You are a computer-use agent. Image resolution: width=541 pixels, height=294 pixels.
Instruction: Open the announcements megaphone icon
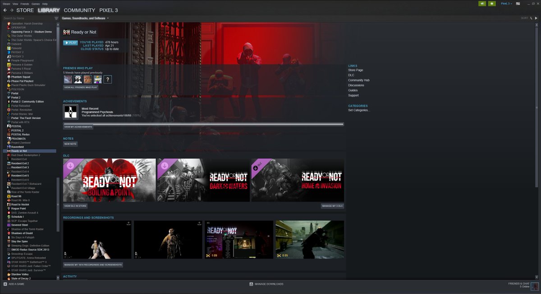click(482, 3)
